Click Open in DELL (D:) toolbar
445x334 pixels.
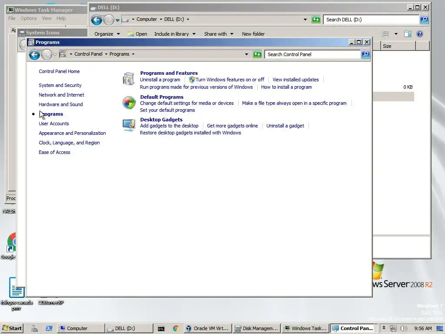[137, 34]
